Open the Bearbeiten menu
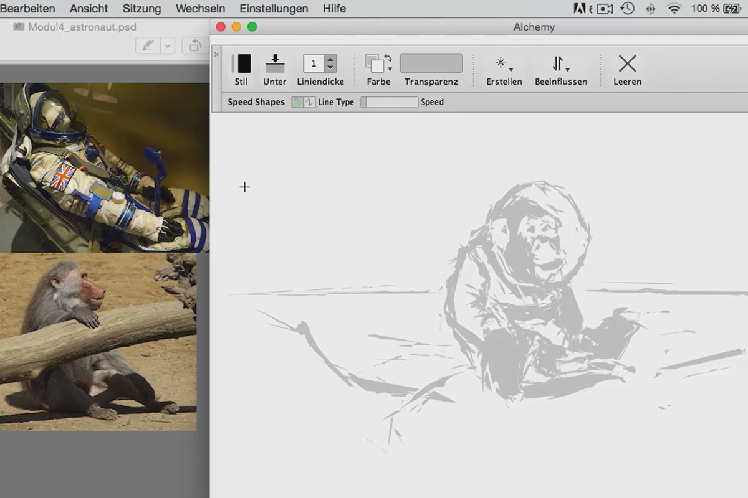This screenshot has height=498, width=748. (x=28, y=9)
